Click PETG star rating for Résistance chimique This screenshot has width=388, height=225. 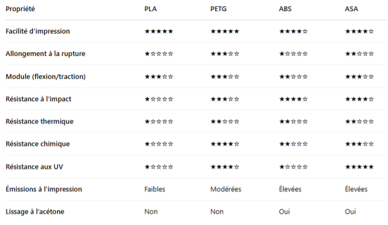coord(225,144)
